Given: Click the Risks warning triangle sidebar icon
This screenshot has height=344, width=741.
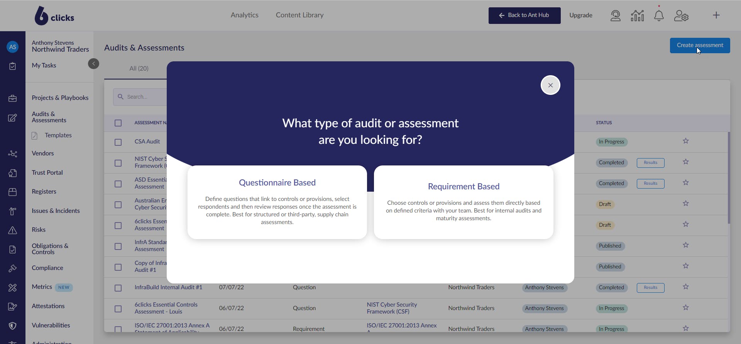Looking at the screenshot, I should tap(13, 230).
